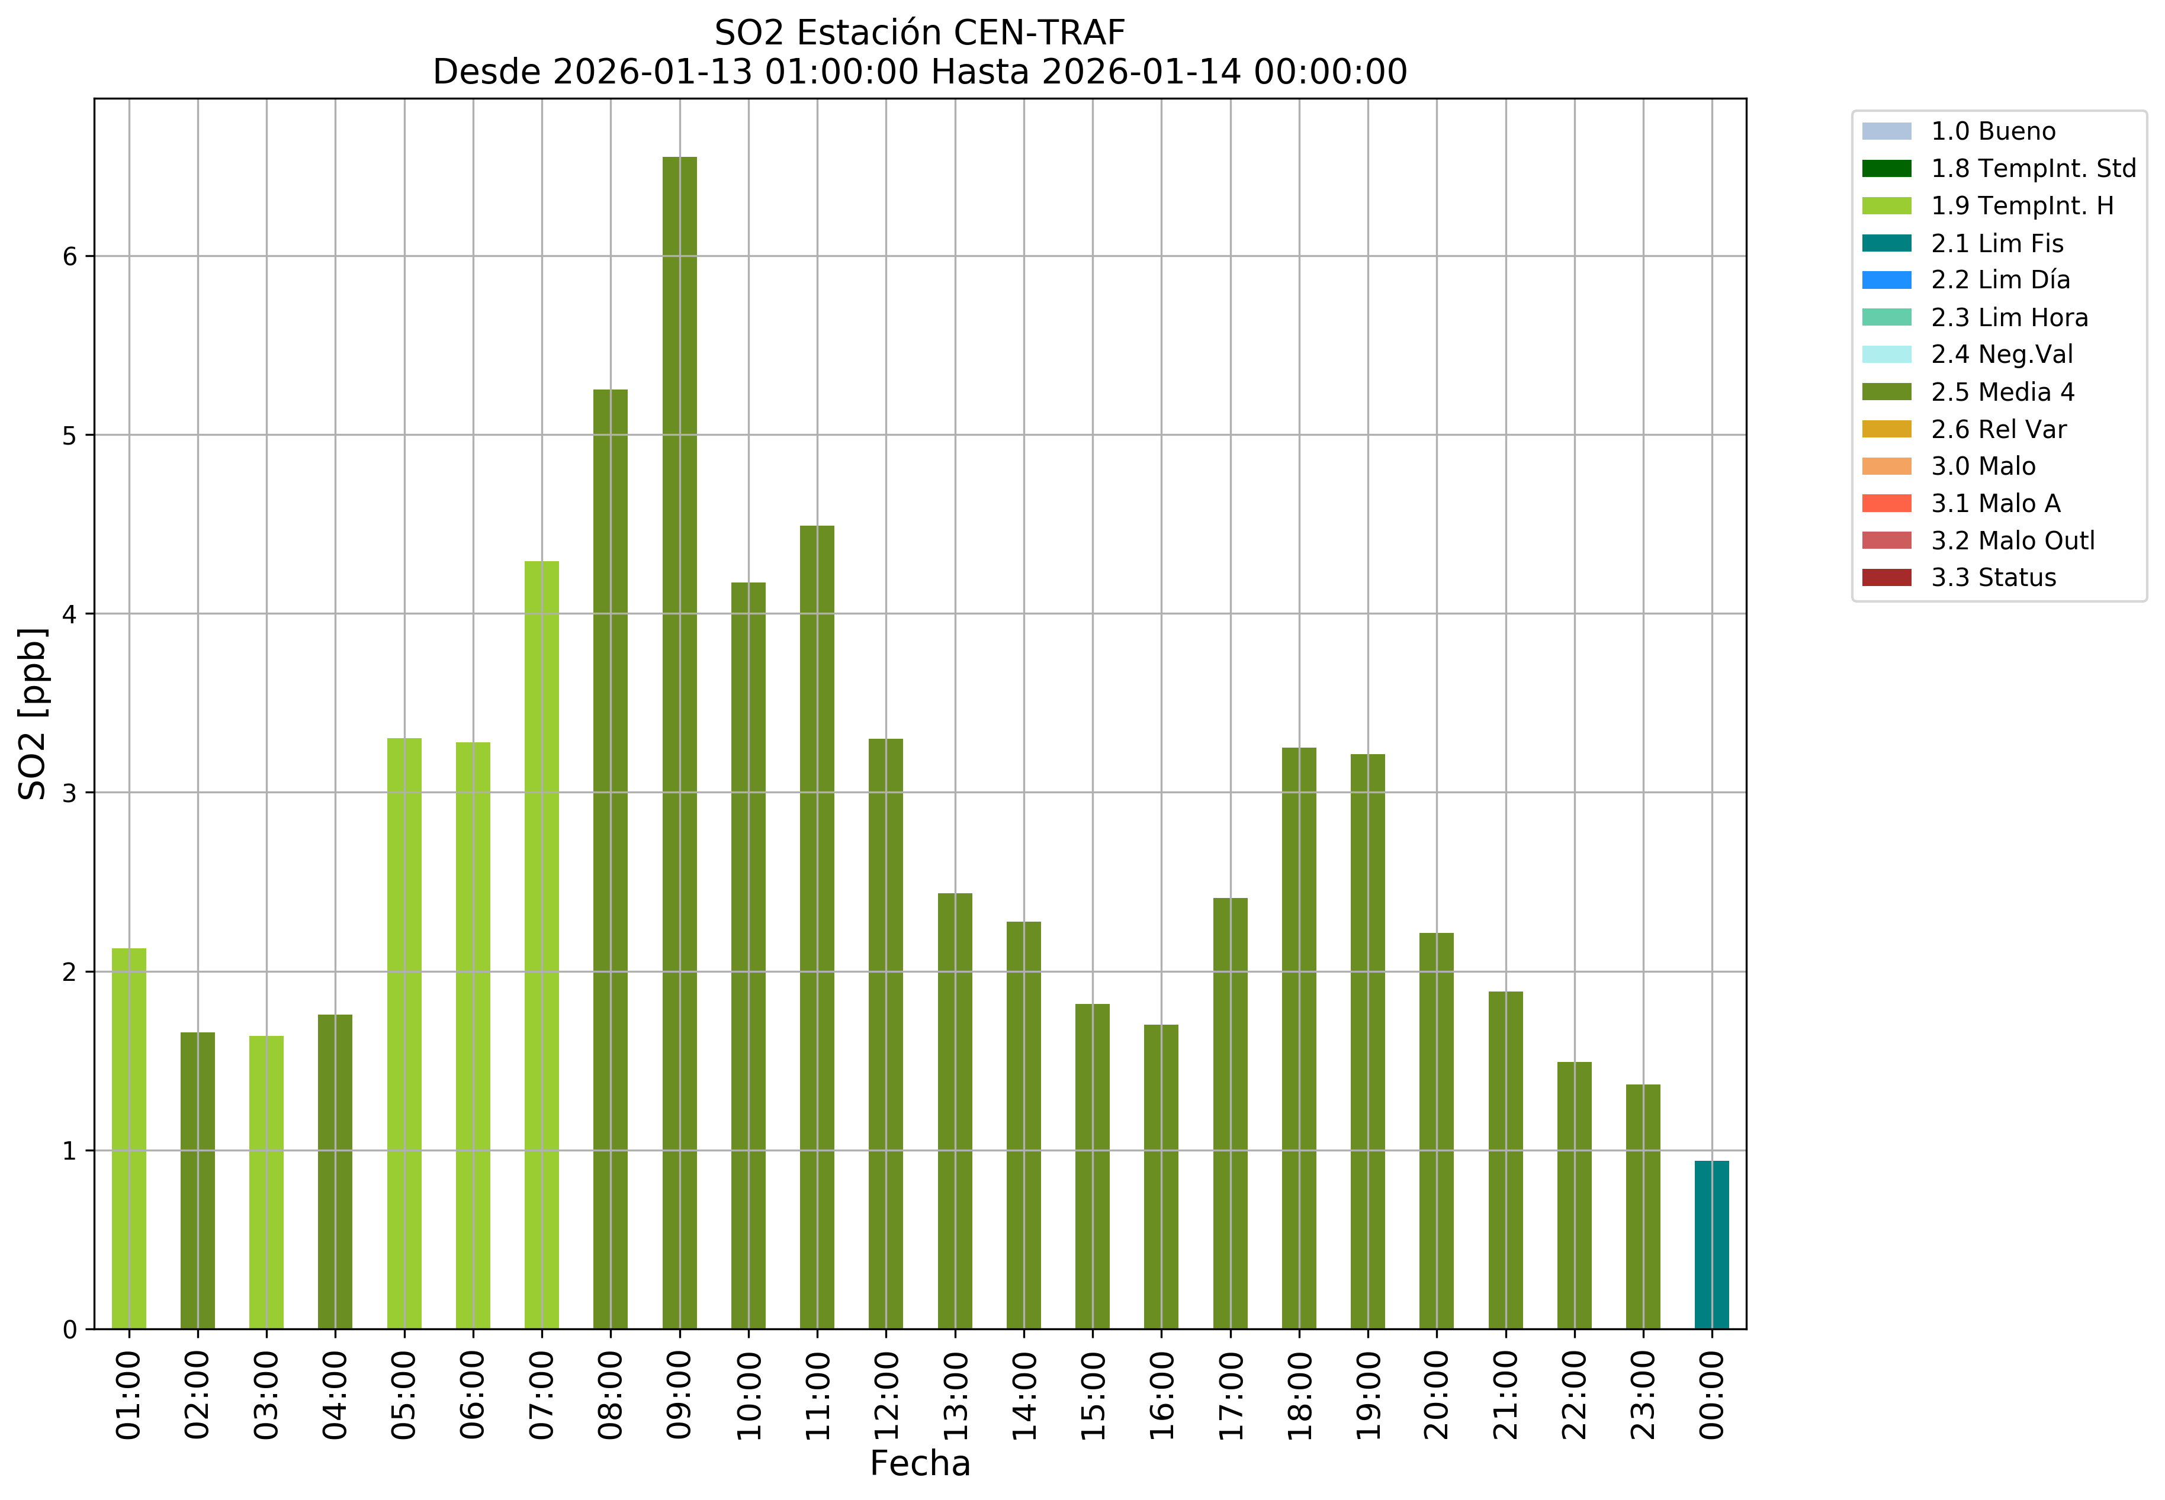Click the 12:00 x-axis tick label

click(x=886, y=1395)
